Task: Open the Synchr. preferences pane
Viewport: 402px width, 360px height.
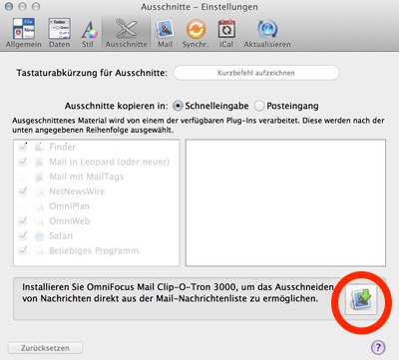Action: click(x=196, y=33)
